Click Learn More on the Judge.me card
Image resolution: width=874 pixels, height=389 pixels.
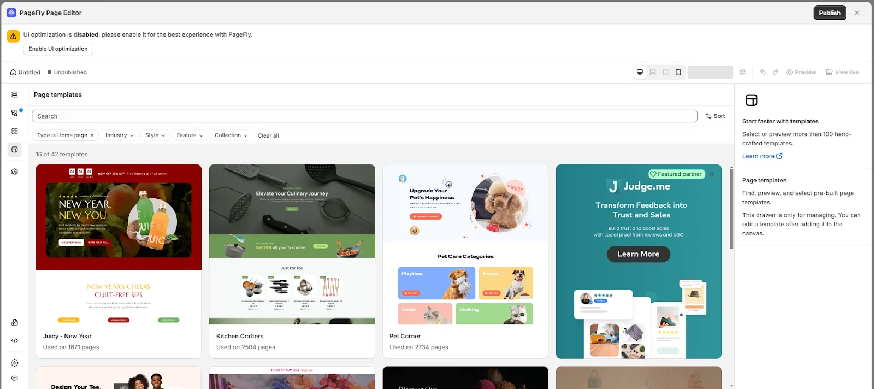tap(639, 254)
